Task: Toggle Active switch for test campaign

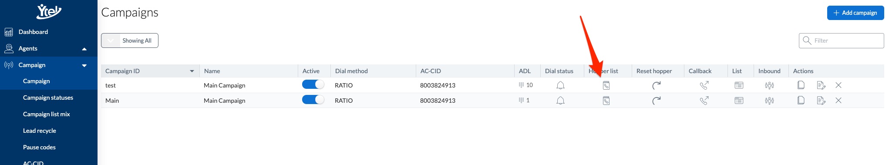Action: click(x=313, y=84)
